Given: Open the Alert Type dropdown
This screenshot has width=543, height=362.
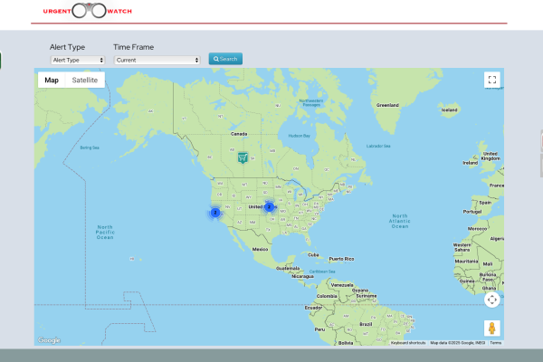Looking at the screenshot, I should point(77,60).
